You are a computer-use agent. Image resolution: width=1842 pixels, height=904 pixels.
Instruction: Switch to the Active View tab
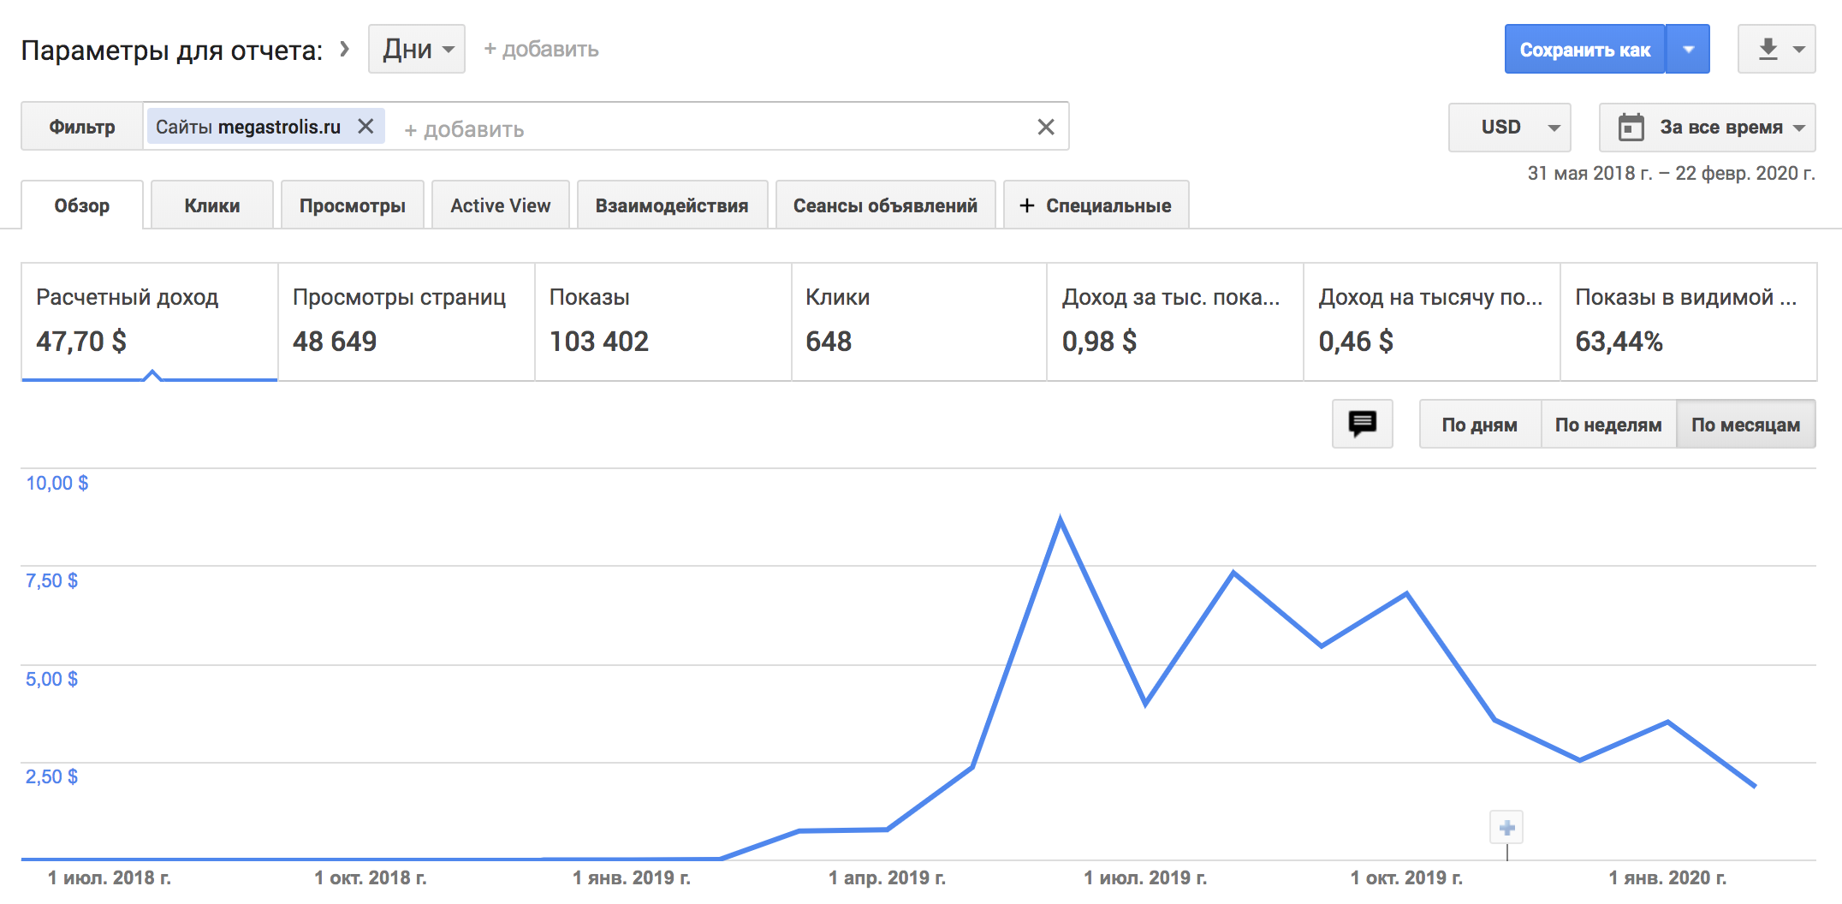click(500, 205)
